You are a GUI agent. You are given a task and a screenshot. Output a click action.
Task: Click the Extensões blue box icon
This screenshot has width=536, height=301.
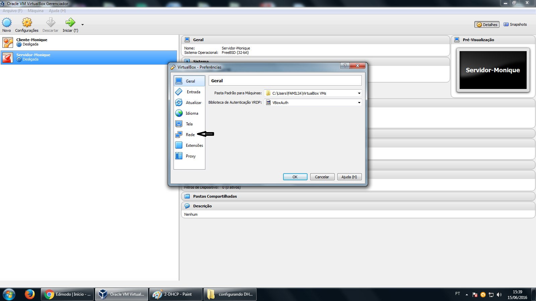pos(179,145)
